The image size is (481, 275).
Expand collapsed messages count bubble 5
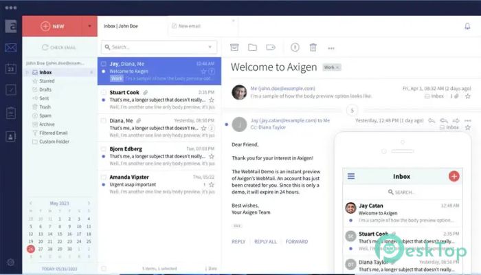click(352, 111)
